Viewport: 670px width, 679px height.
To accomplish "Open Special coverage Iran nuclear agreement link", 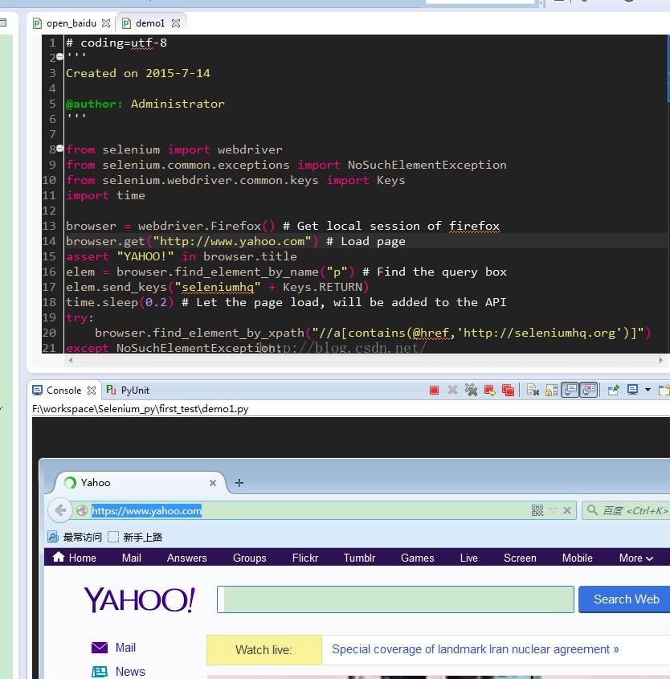I will click(476, 649).
